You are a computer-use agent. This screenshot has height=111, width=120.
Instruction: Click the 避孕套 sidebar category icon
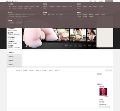tap(8, 33)
